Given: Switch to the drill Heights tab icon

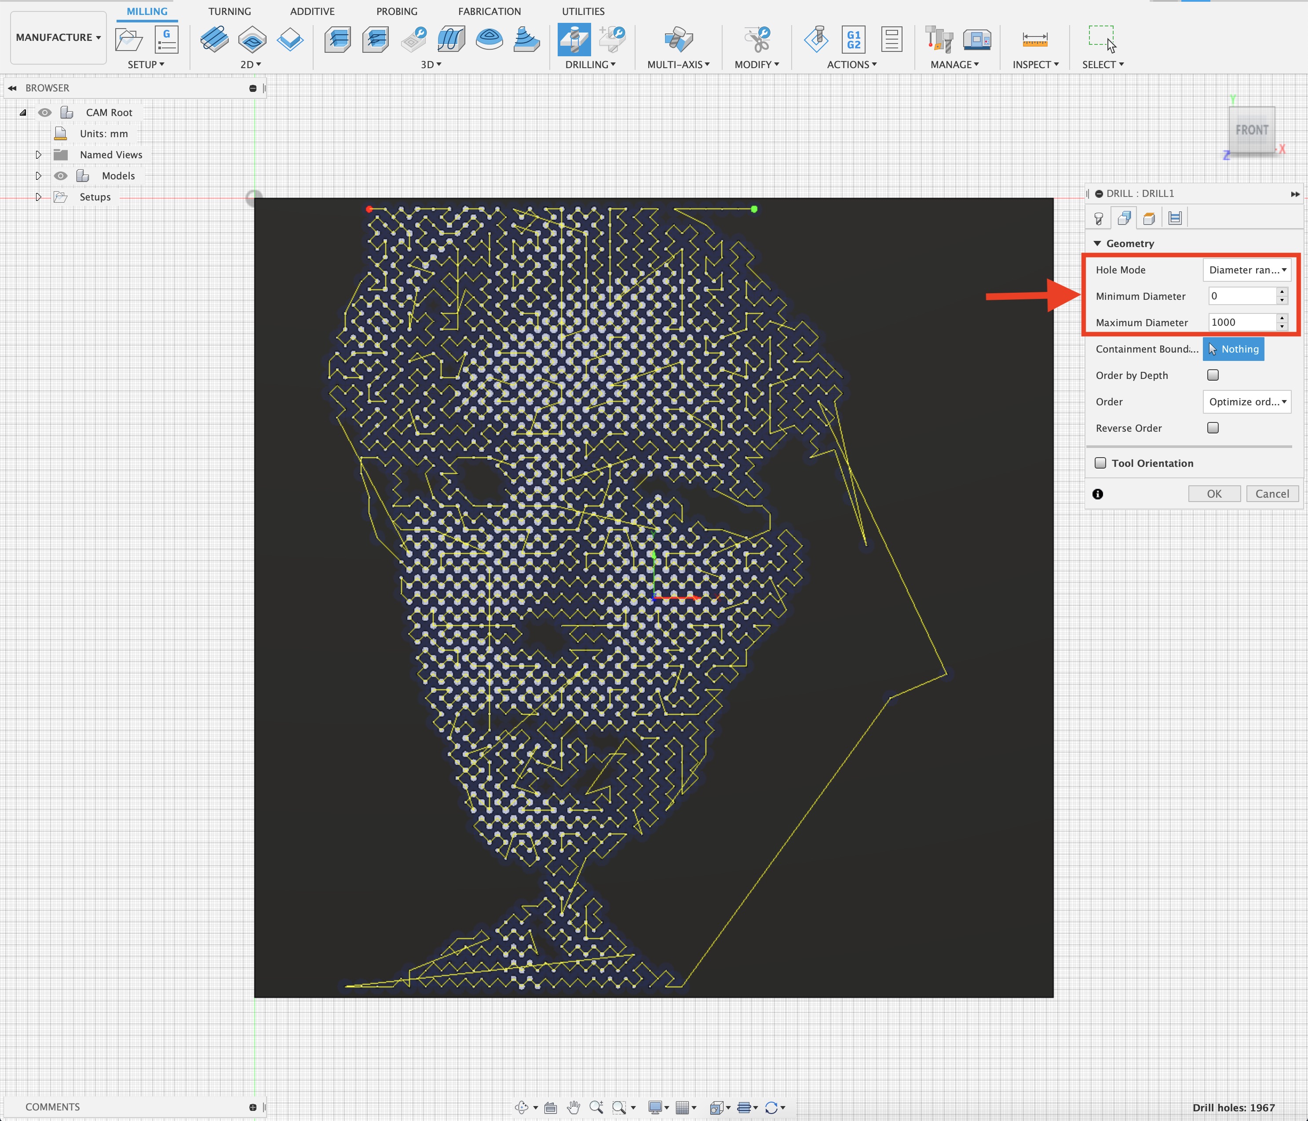Looking at the screenshot, I should pyautogui.click(x=1149, y=218).
